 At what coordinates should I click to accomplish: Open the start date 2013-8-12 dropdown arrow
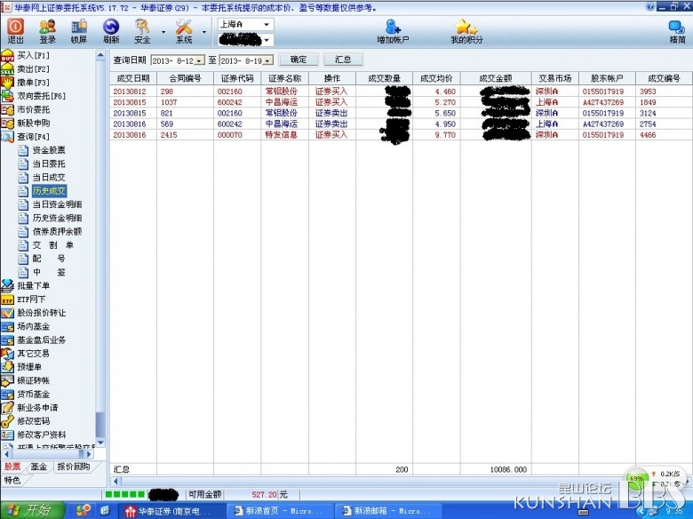point(200,60)
